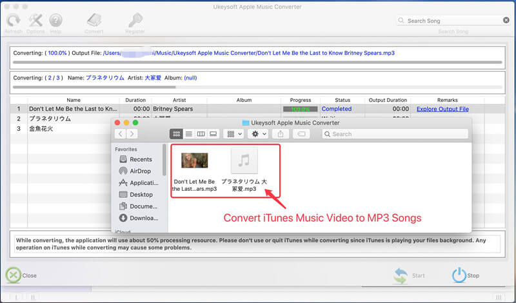Screen dimensions: 516x303
Task: Switch Finder to column view
Action: pos(201,134)
